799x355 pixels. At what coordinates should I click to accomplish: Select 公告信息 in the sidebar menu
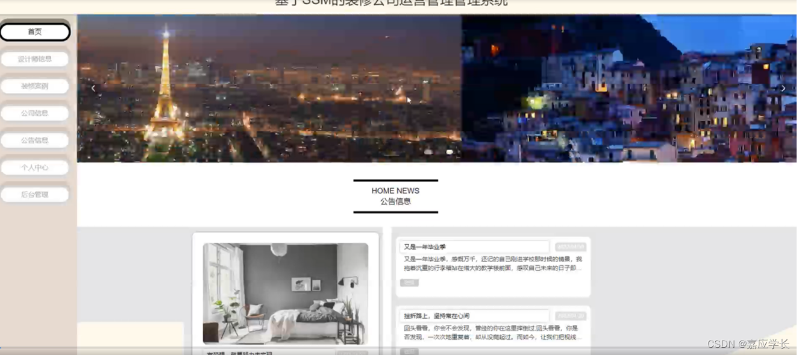click(35, 140)
